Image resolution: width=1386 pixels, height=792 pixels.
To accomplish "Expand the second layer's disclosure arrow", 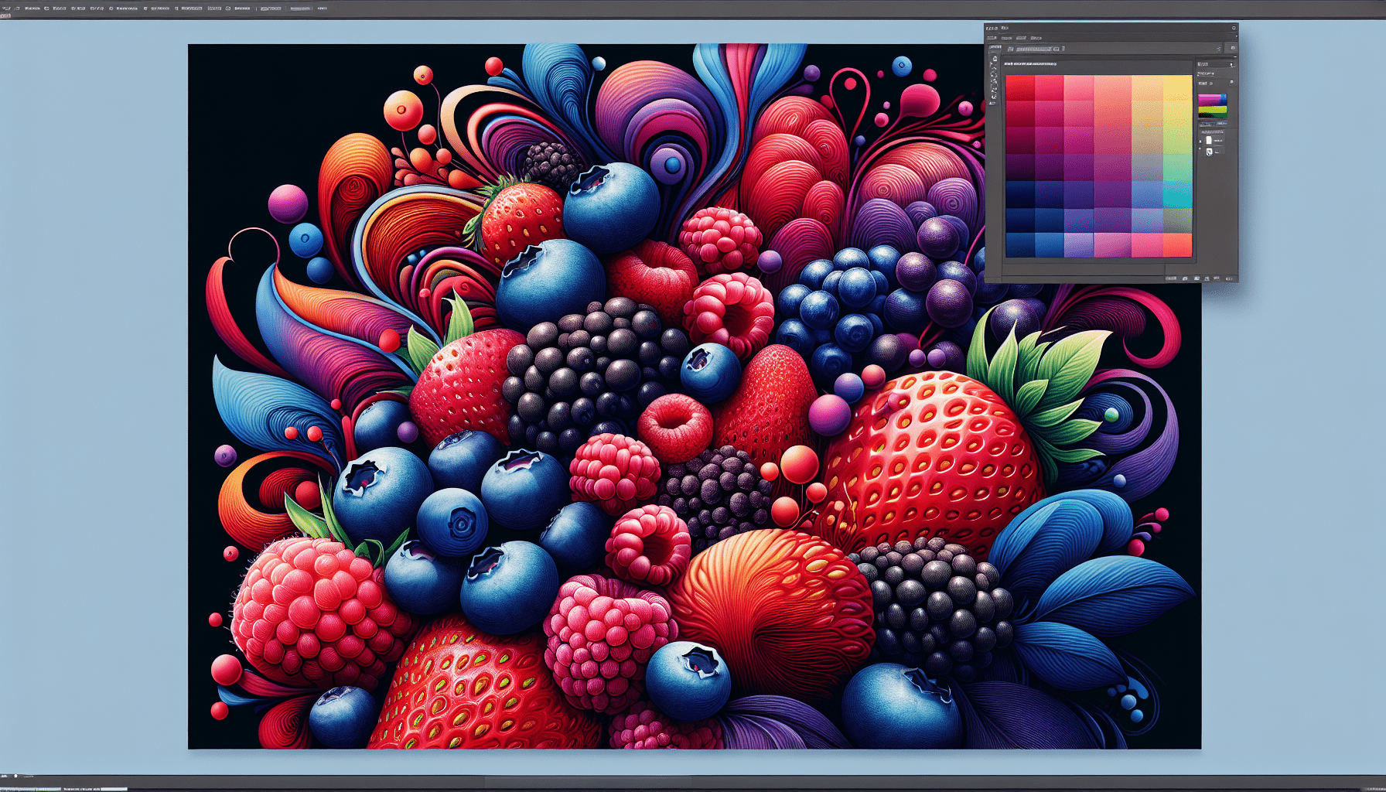I will point(1200,148).
